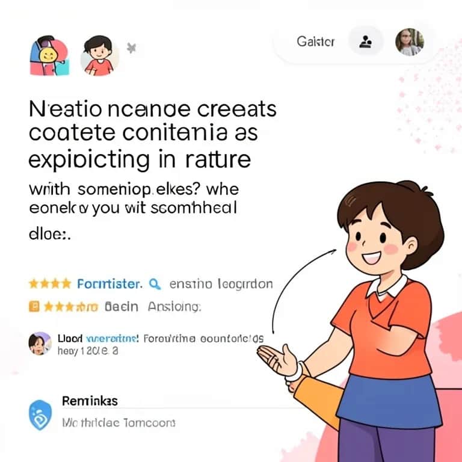This screenshot has height=462, width=462.
Task: Click the small gray sparkle icon
Action: (131, 48)
